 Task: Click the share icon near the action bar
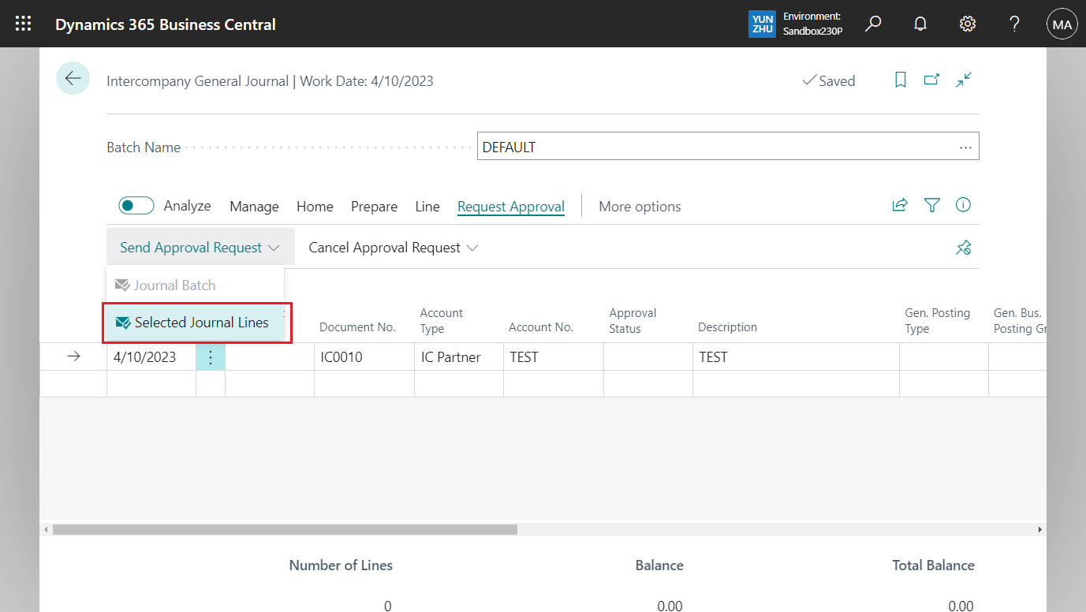point(900,204)
